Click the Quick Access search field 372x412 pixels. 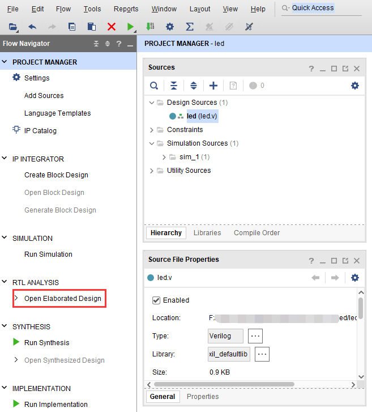[x=322, y=8]
